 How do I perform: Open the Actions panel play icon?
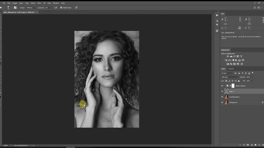217,15
